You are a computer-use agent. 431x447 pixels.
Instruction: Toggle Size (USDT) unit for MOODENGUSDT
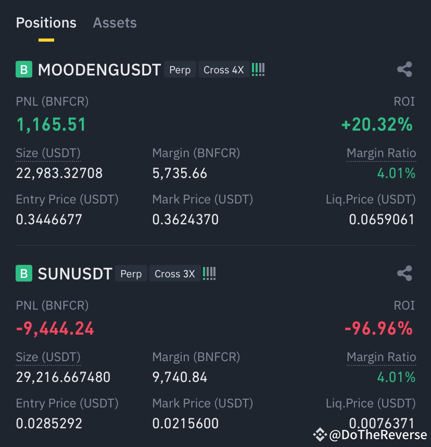tap(48, 154)
